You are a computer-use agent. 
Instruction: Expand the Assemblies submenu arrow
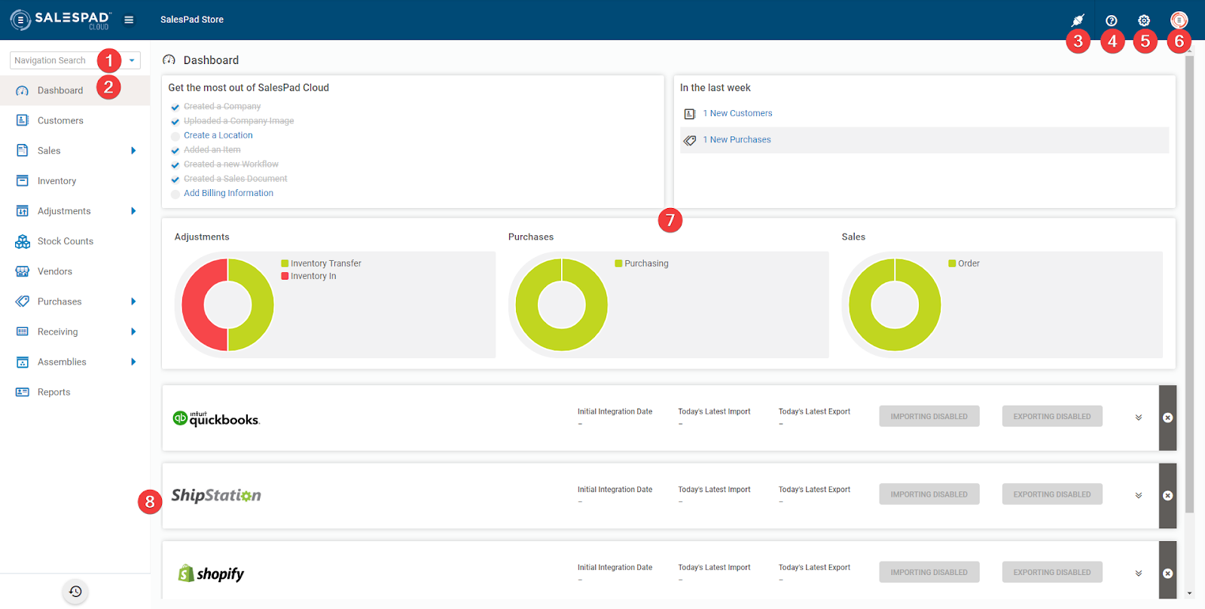133,362
